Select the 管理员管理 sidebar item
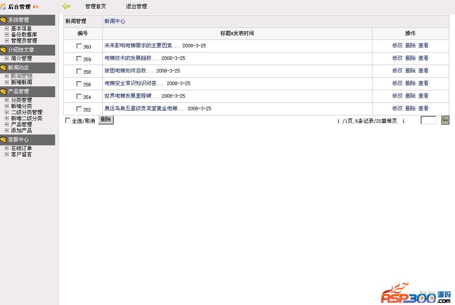The image size is (455, 305). 24,41
